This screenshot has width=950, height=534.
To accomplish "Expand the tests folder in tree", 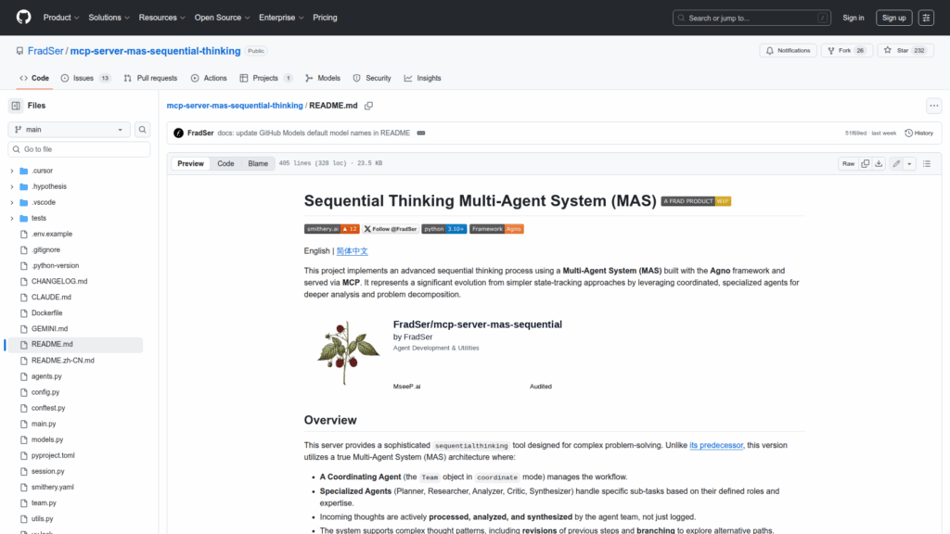I will pyautogui.click(x=12, y=219).
